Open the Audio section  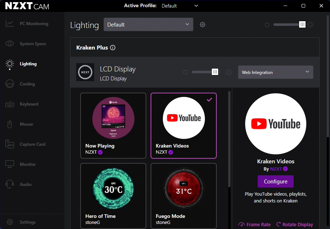tap(26, 184)
